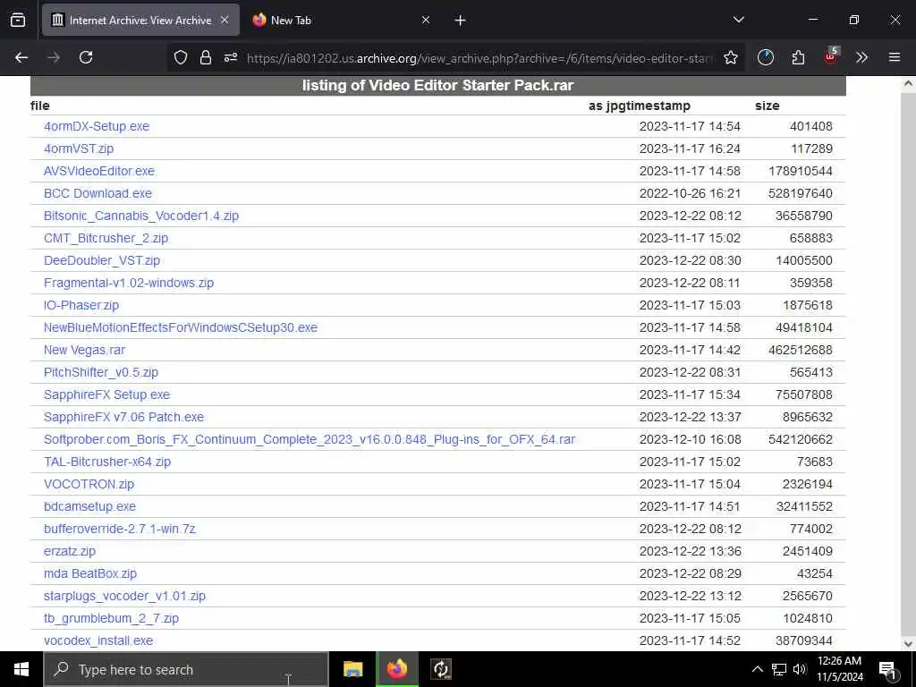Open the 4ormVST.zip link
The width and height of the screenshot is (916, 687).
79,148
